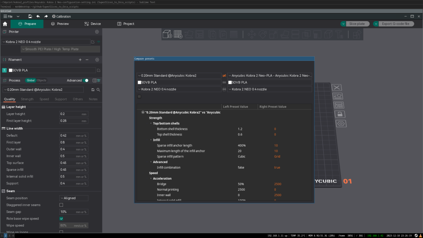Click the Layer height value field

(74, 114)
